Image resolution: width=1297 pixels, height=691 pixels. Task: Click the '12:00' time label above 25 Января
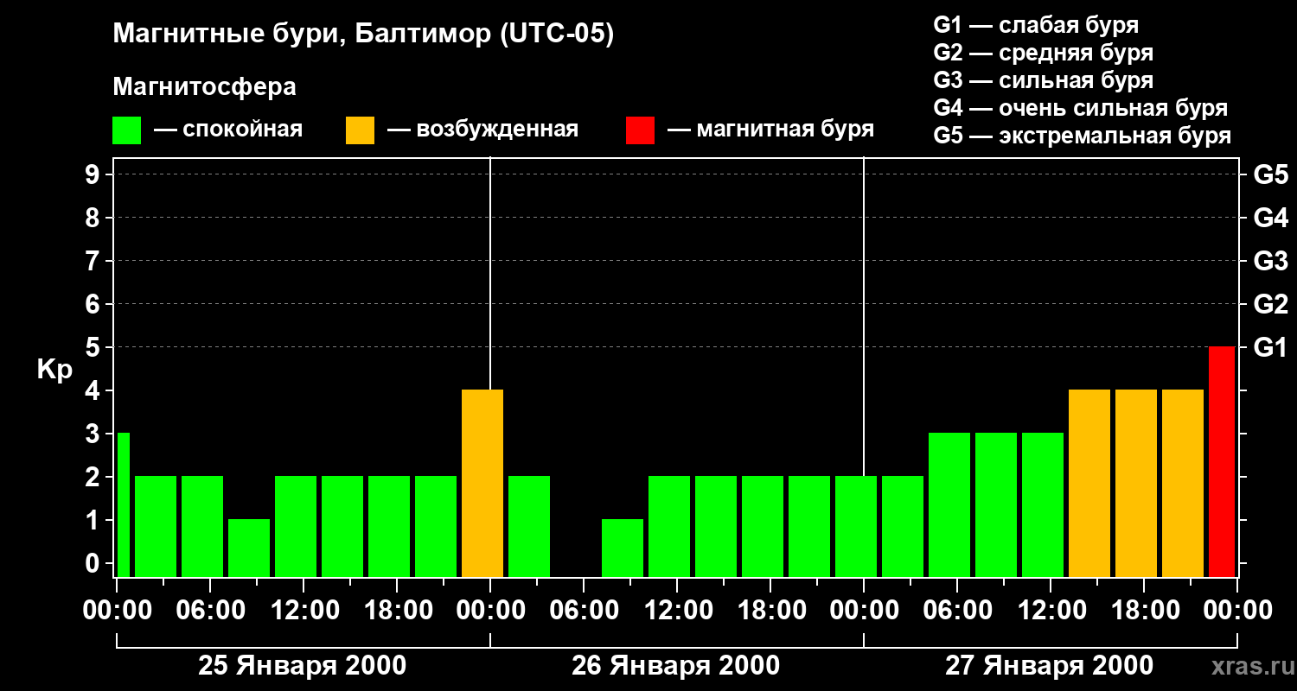coord(303,610)
